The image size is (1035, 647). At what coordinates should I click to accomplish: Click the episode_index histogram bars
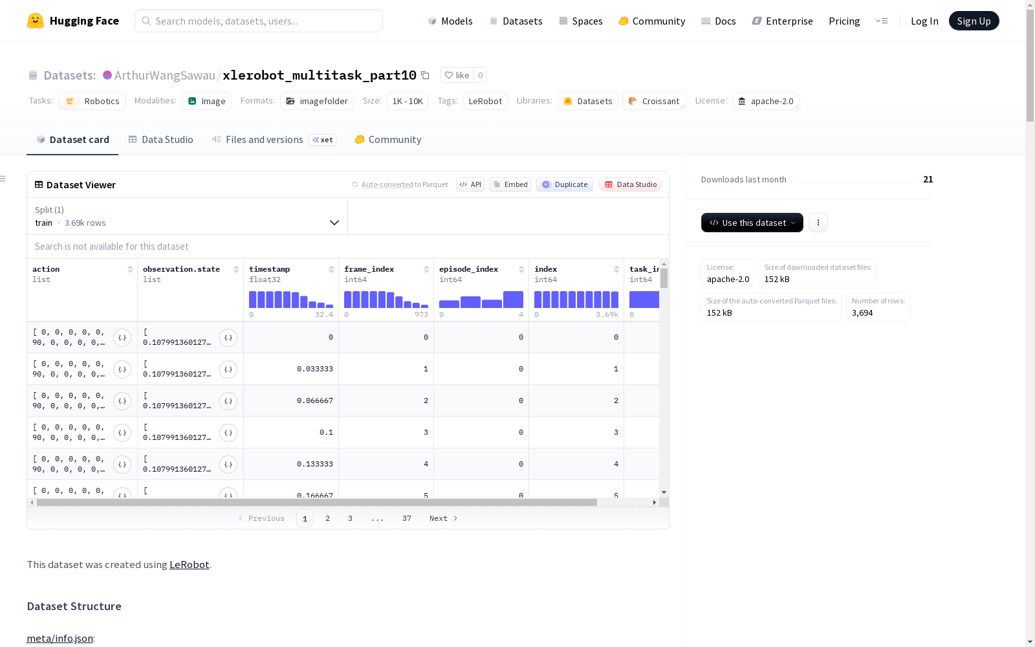[x=481, y=300]
